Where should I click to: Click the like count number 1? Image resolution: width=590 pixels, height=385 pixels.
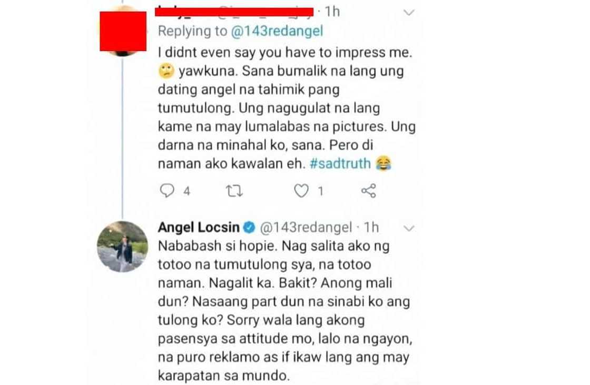pyautogui.click(x=320, y=191)
